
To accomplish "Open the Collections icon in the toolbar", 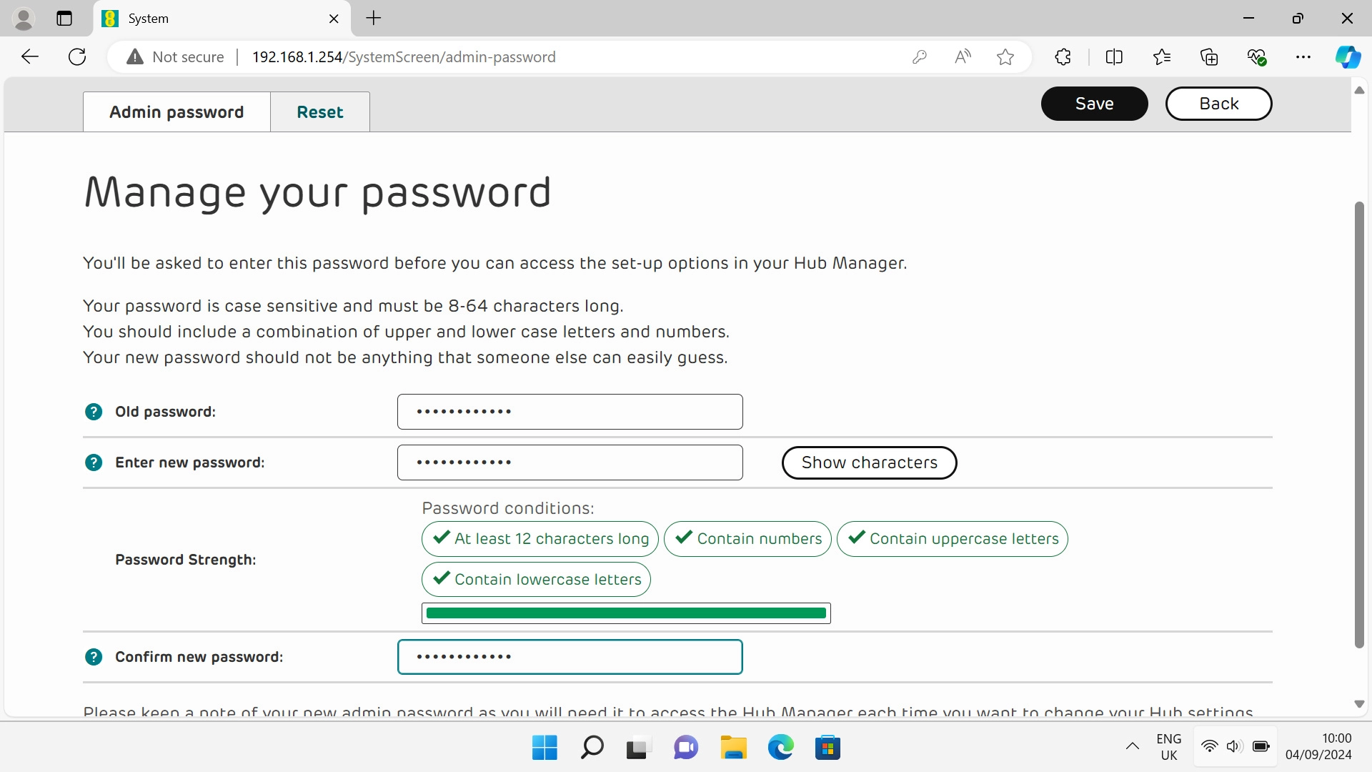I will (x=1209, y=57).
